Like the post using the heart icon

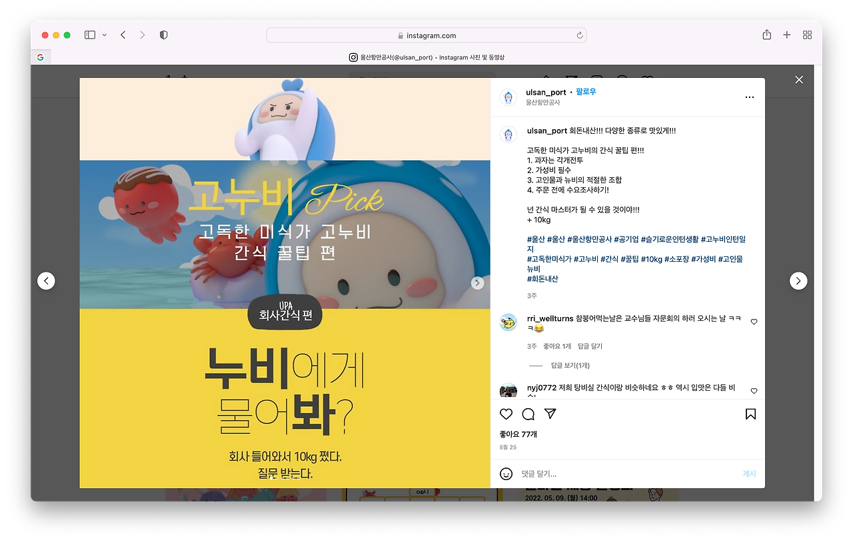coord(506,413)
